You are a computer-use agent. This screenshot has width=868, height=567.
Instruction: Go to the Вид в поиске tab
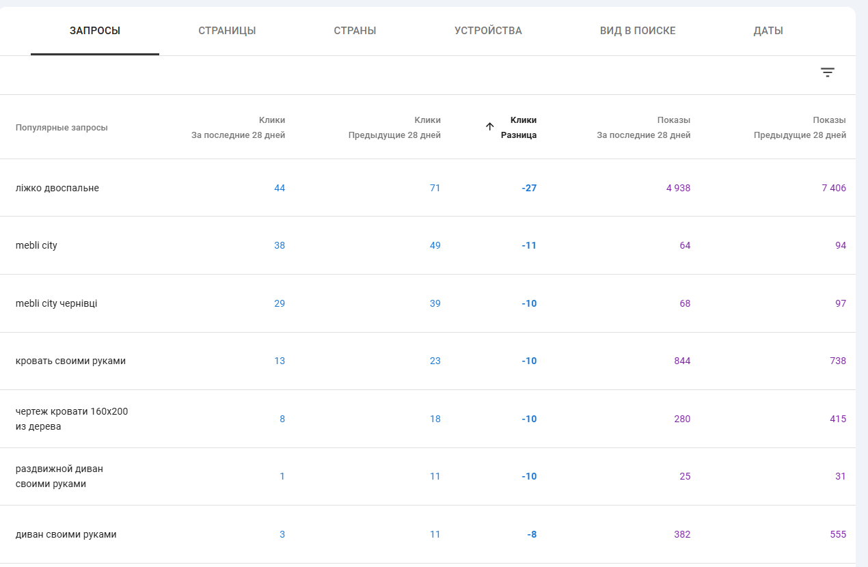point(638,31)
